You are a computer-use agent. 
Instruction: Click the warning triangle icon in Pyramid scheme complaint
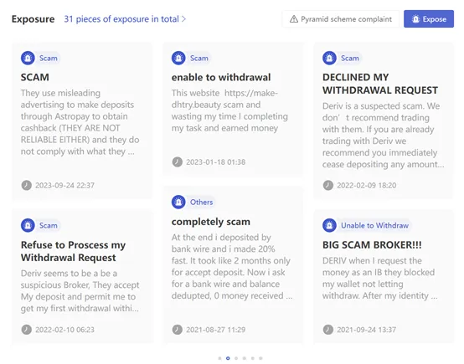(x=293, y=19)
